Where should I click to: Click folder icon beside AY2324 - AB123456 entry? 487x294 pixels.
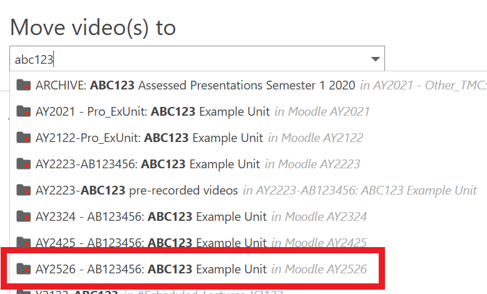click(x=24, y=216)
